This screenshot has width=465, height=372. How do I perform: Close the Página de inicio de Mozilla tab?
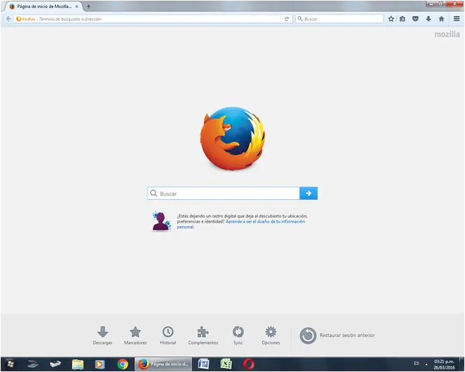tap(77, 6)
